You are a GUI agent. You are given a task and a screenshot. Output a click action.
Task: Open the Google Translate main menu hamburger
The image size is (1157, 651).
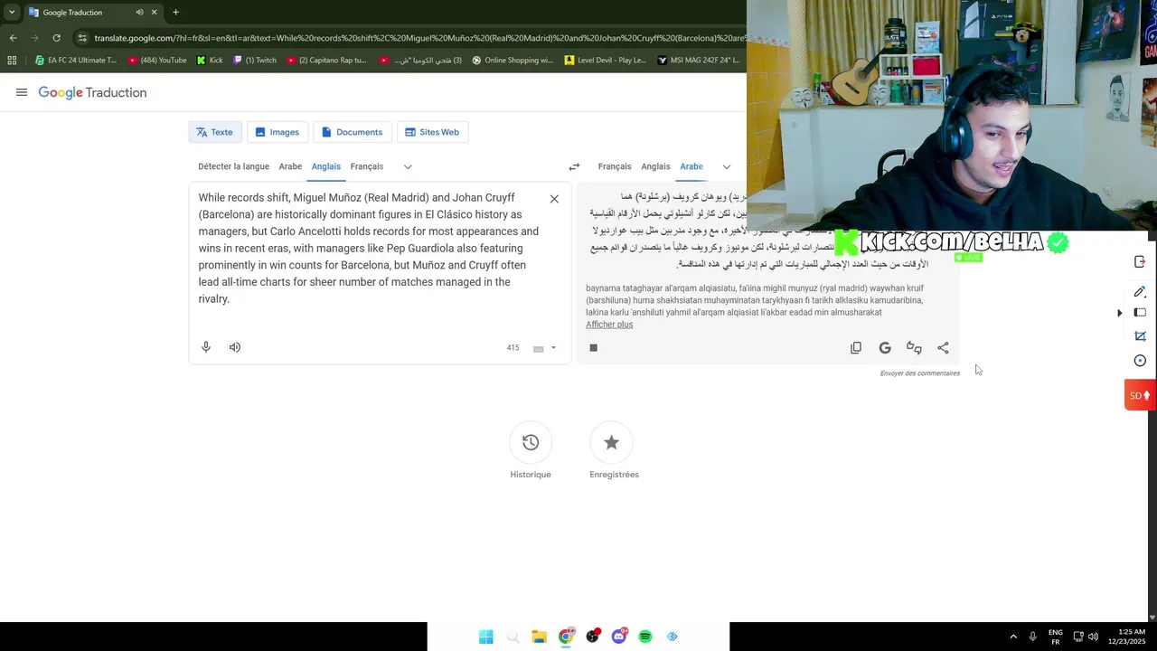click(x=22, y=92)
